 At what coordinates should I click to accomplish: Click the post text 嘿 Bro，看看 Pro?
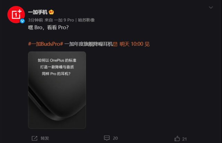48,27
